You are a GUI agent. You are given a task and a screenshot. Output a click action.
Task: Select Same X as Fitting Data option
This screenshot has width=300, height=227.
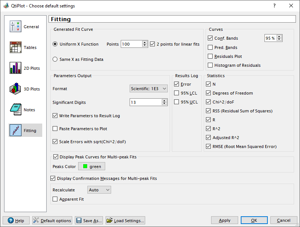click(55, 59)
